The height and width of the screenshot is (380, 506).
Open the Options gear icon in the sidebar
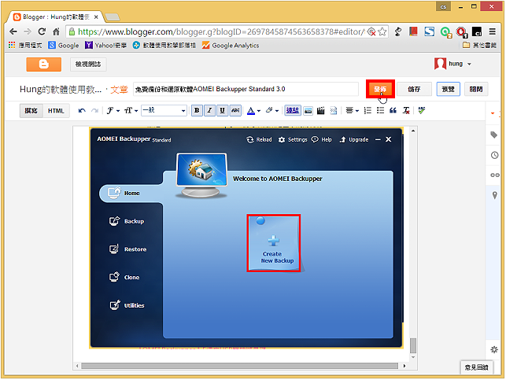pos(494,349)
